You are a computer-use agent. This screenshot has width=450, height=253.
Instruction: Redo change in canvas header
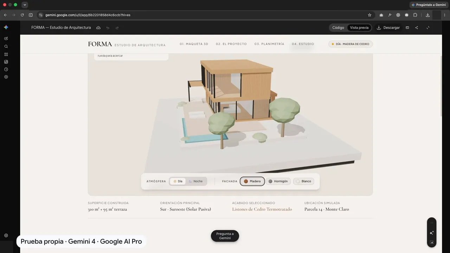pyautogui.click(x=117, y=27)
